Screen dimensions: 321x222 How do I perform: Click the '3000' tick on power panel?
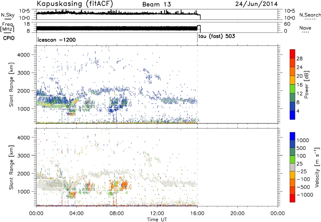click(24, 73)
